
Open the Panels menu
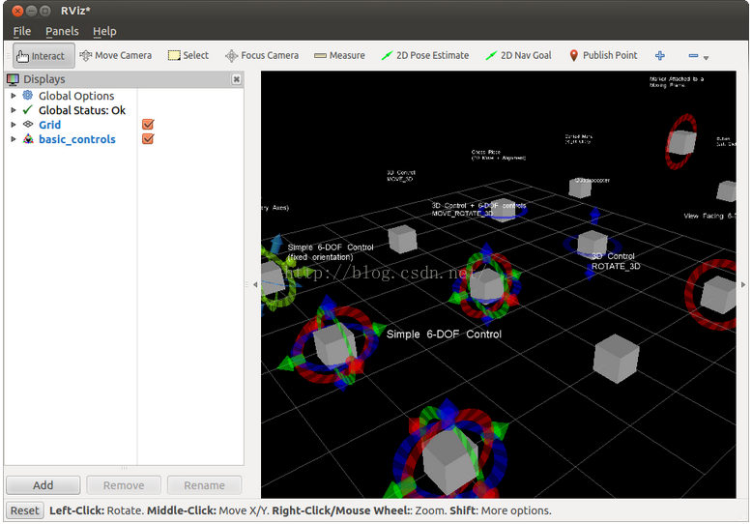[x=62, y=31]
